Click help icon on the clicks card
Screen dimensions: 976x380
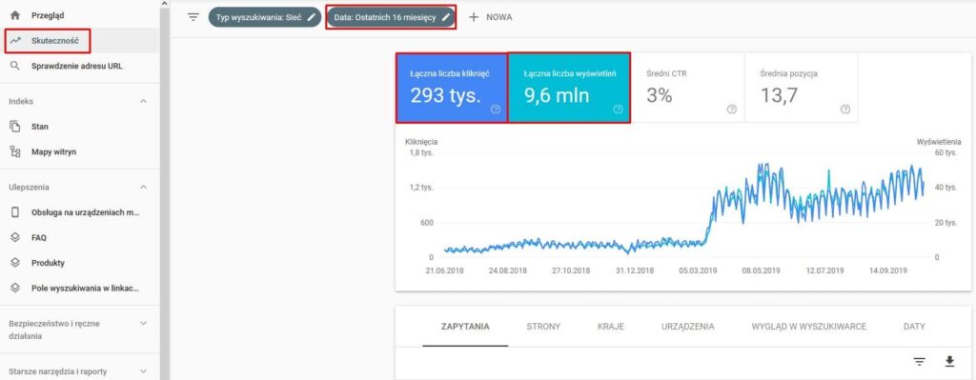496,109
